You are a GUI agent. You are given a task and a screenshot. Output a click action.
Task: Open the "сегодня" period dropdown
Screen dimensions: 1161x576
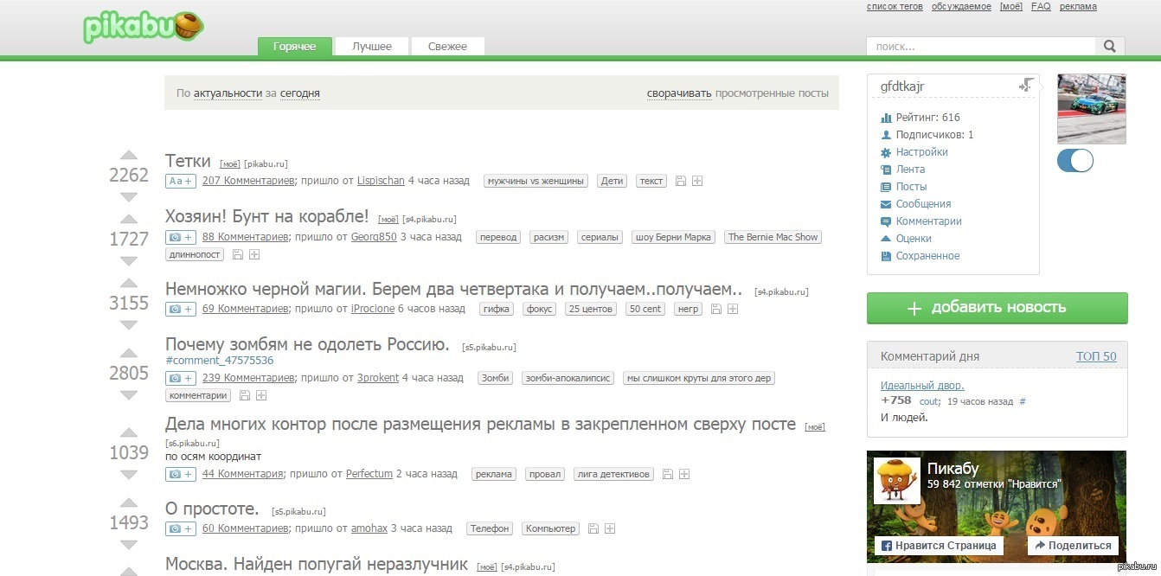[300, 93]
